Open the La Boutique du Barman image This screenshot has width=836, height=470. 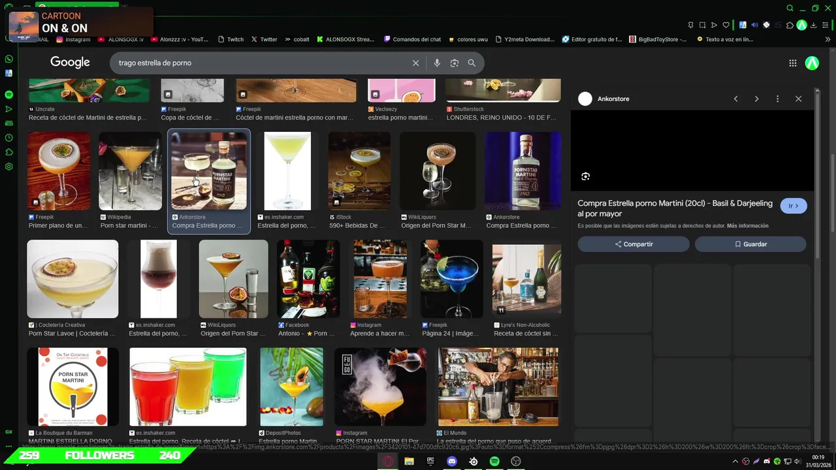[x=73, y=386]
